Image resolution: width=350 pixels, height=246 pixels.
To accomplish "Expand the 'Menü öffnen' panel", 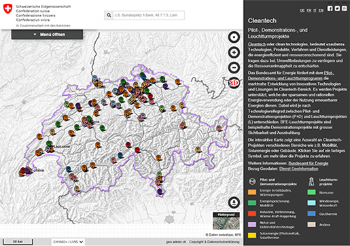I will point(47,35).
